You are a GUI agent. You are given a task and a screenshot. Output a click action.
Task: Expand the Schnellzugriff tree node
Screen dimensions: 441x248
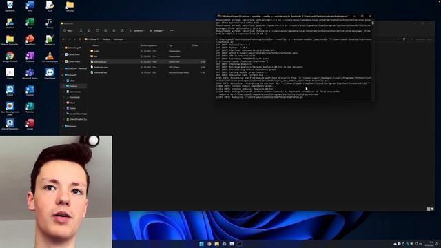point(63,48)
